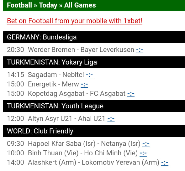This screenshot has height=171, width=185.
Task: Open score link for Sagadam - Nebitci
Action: point(89,75)
